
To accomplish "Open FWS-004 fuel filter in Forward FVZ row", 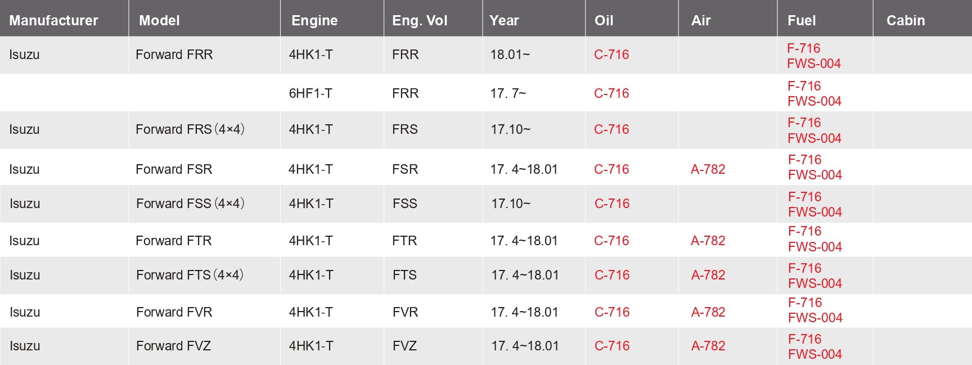I will 815,354.
